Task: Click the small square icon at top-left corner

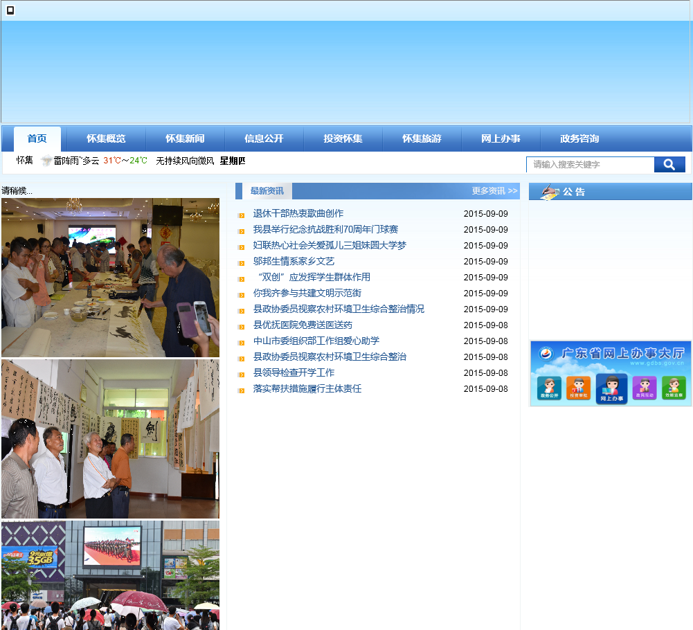Action: pyautogui.click(x=10, y=10)
